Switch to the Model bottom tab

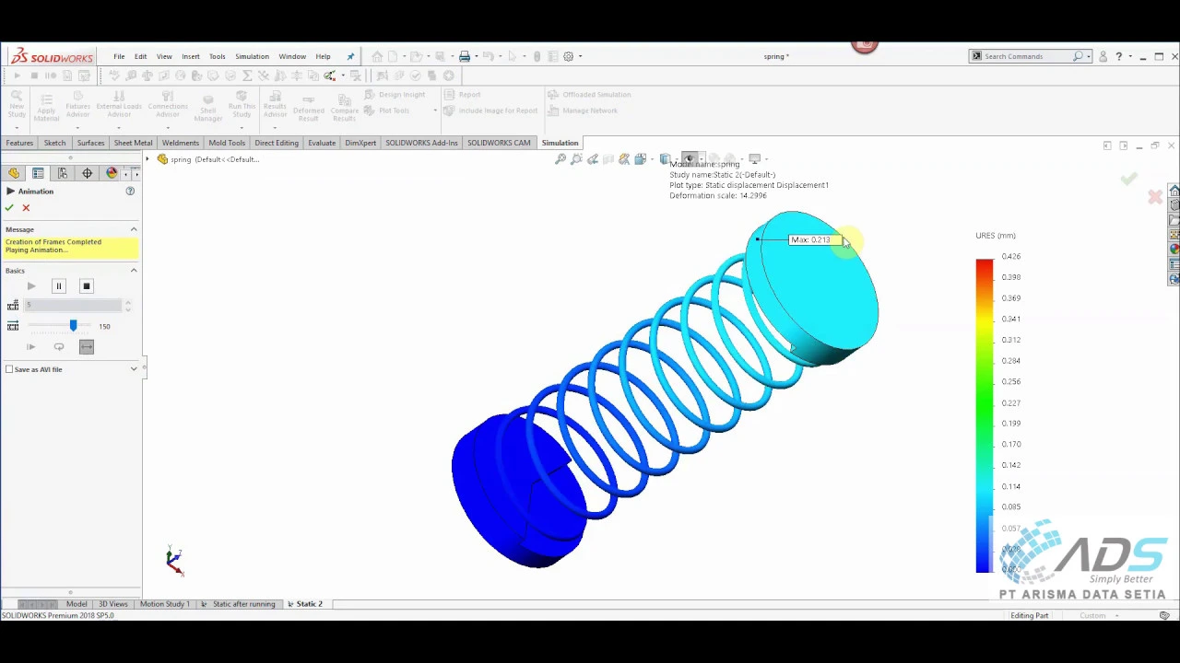click(x=77, y=604)
